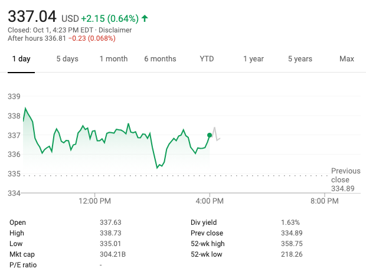Select the Max time range
The width and height of the screenshot is (366, 275).
pos(347,59)
